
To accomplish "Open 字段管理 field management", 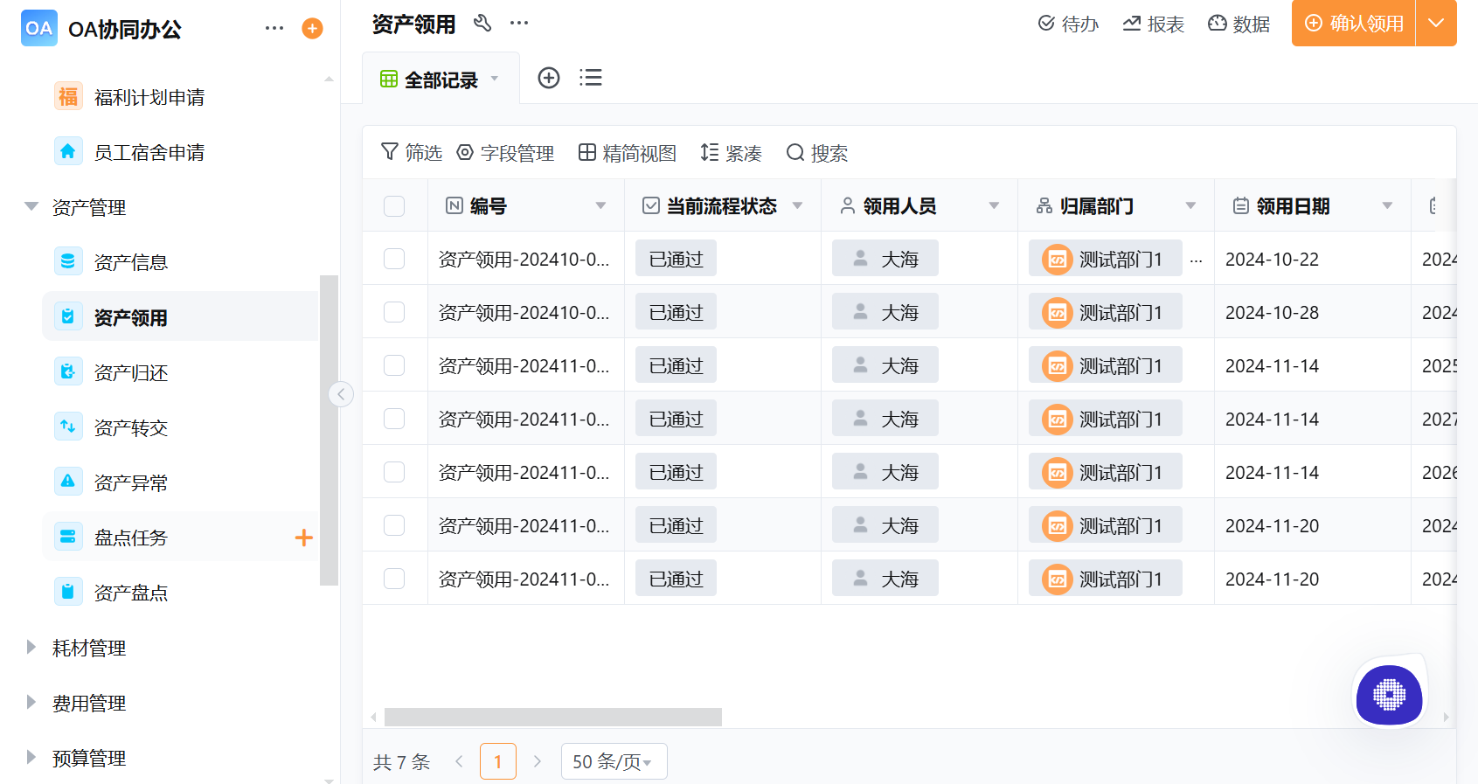I will coord(505,153).
